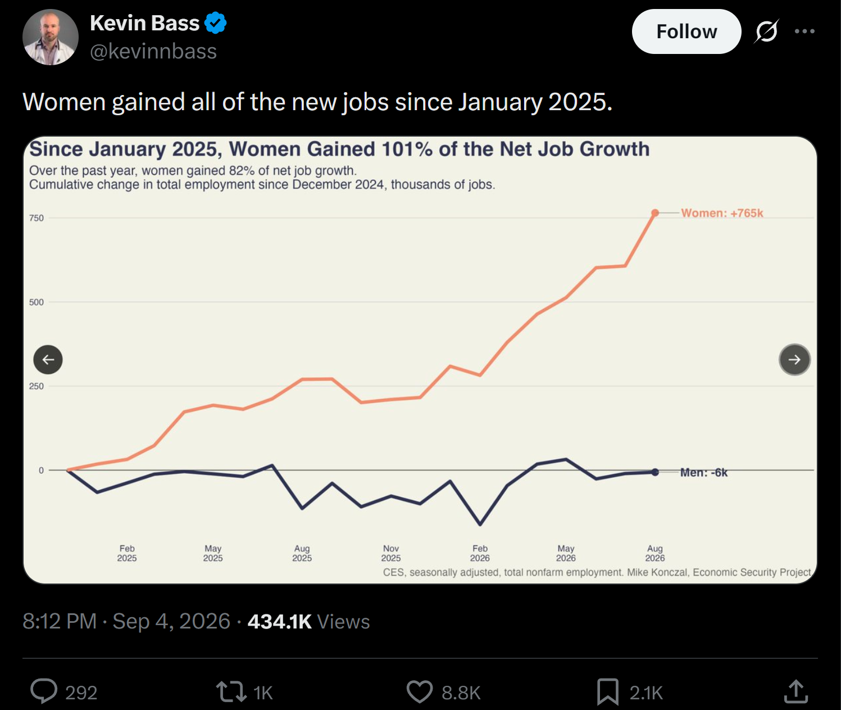Screen dimensions: 841x710
Task: Open the job growth chart image
Action: (420, 360)
